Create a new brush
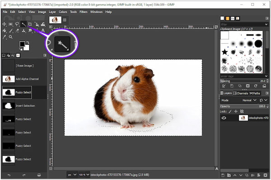This screenshot has height=180, width=271. pos(232,86)
